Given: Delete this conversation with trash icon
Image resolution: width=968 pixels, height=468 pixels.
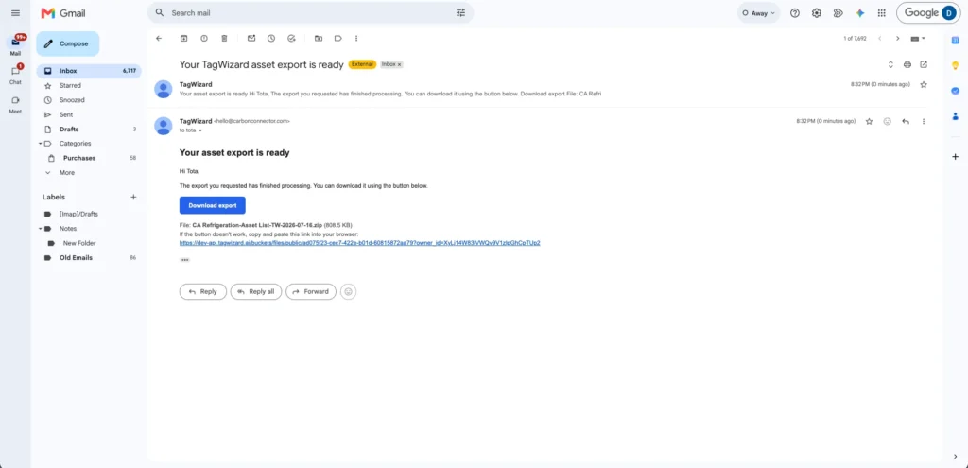Looking at the screenshot, I should [x=225, y=38].
